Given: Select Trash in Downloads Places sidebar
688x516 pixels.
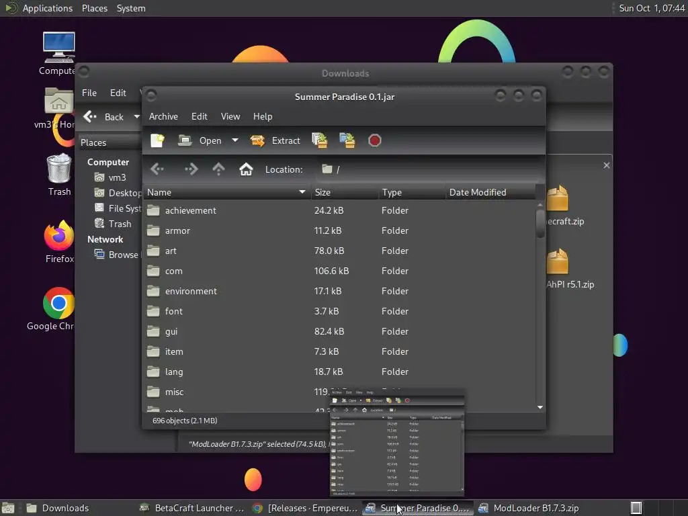Looking at the screenshot, I should tap(113, 224).
